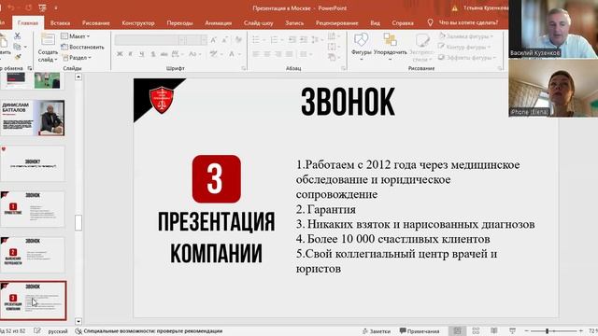Viewport: 598px width, 336px height.
Task: Switch to reading view
Action: (494, 330)
